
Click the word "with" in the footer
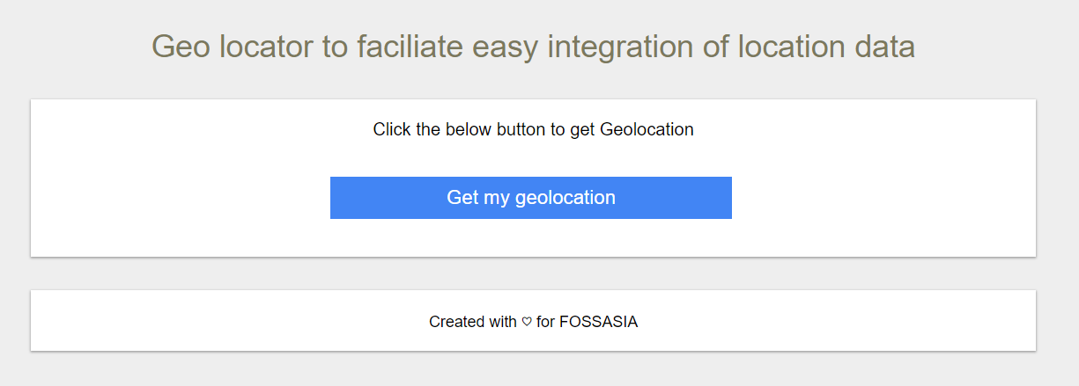coord(503,322)
